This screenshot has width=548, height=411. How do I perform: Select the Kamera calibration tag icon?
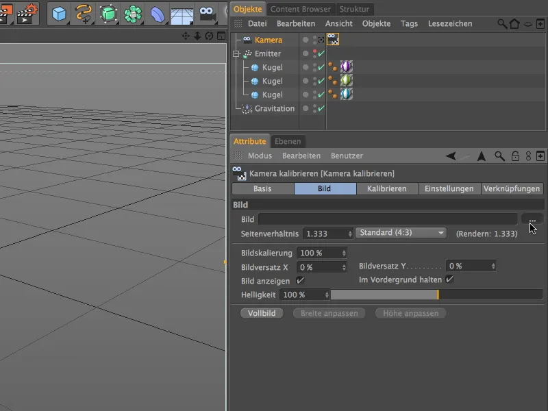tap(333, 39)
